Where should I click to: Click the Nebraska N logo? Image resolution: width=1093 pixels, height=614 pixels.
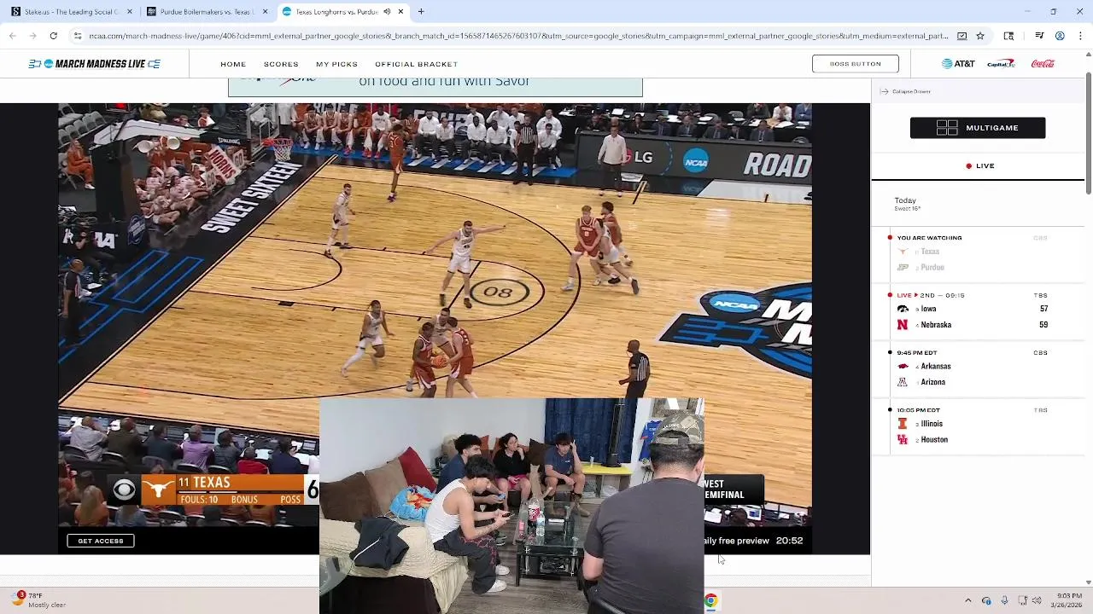[x=903, y=325]
